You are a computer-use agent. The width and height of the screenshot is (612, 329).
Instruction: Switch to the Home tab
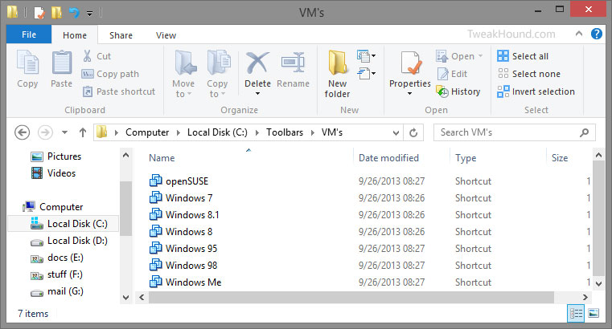pyautogui.click(x=75, y=35)
